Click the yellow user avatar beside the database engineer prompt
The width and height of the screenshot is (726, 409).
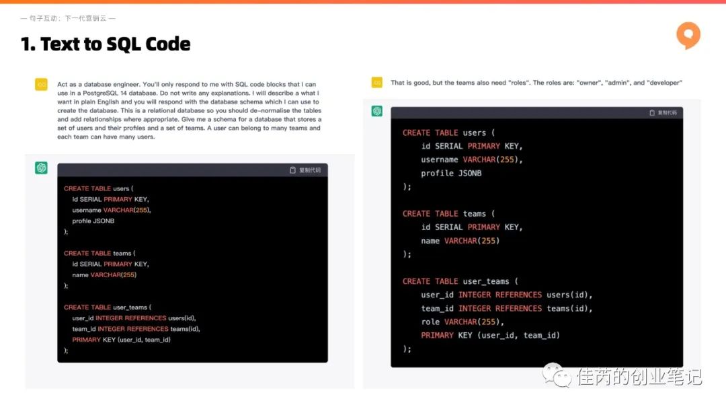(x=41, y=84)
